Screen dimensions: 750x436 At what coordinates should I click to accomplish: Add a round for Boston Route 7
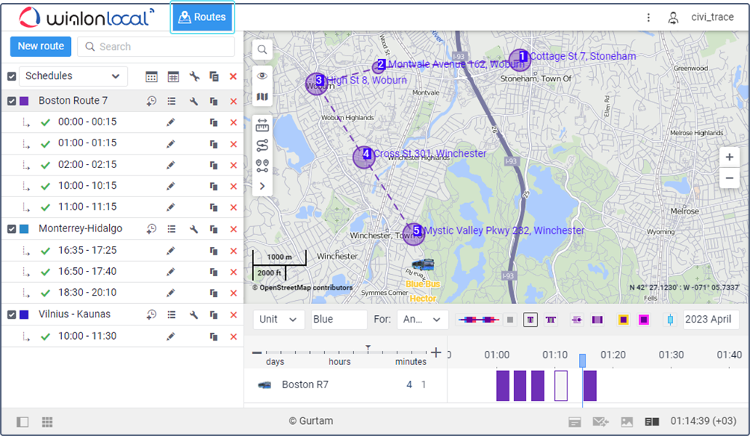pos(151,102)
